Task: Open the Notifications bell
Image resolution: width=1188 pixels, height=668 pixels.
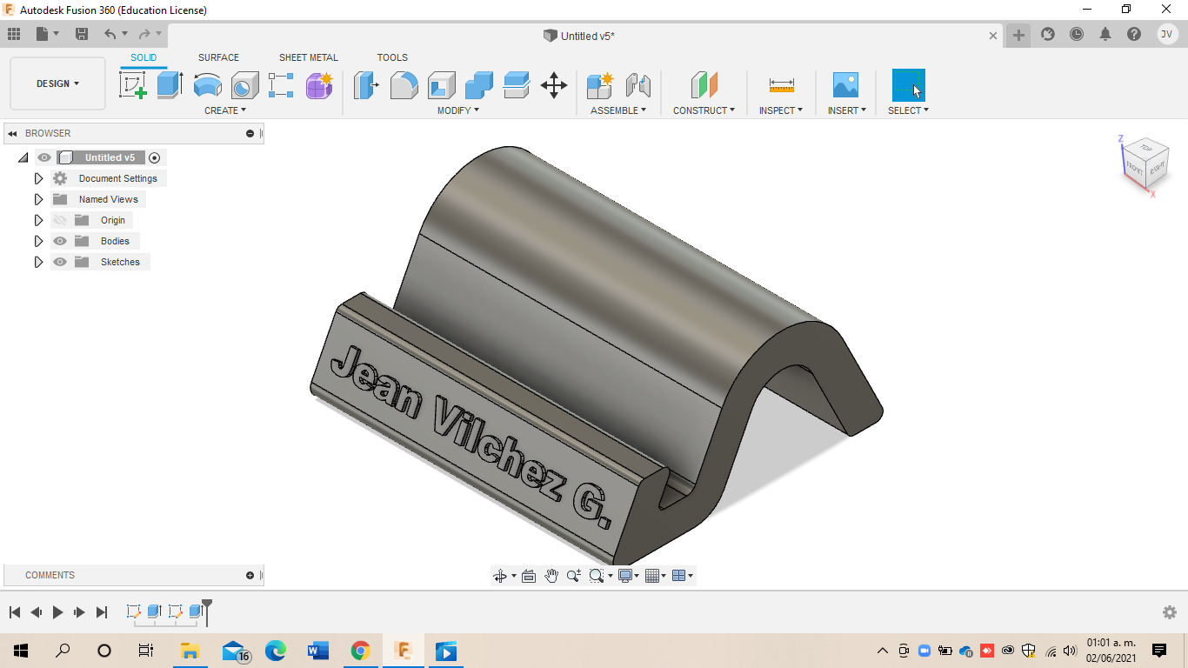Action: point(1105,34)
